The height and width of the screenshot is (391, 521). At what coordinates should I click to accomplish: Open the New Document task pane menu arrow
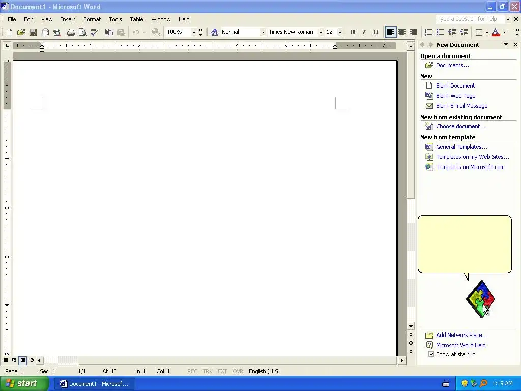(x=506, y=45)
